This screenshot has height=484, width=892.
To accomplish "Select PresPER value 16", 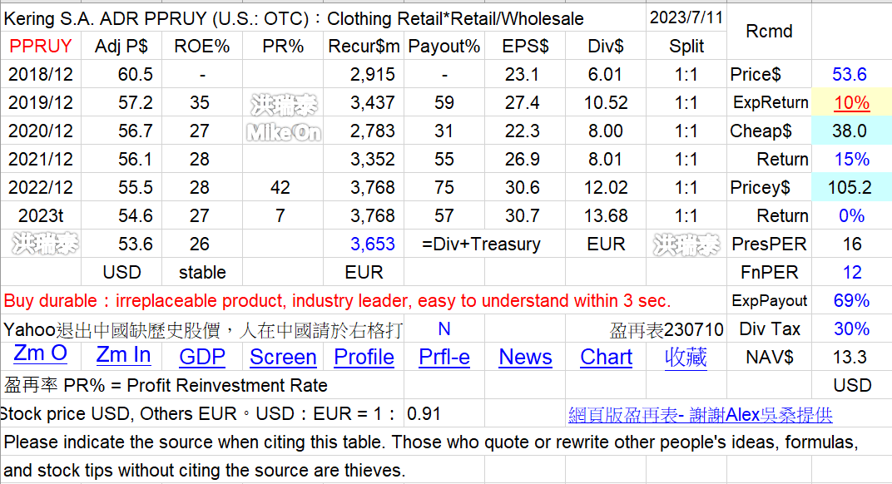I will (851, 244).
